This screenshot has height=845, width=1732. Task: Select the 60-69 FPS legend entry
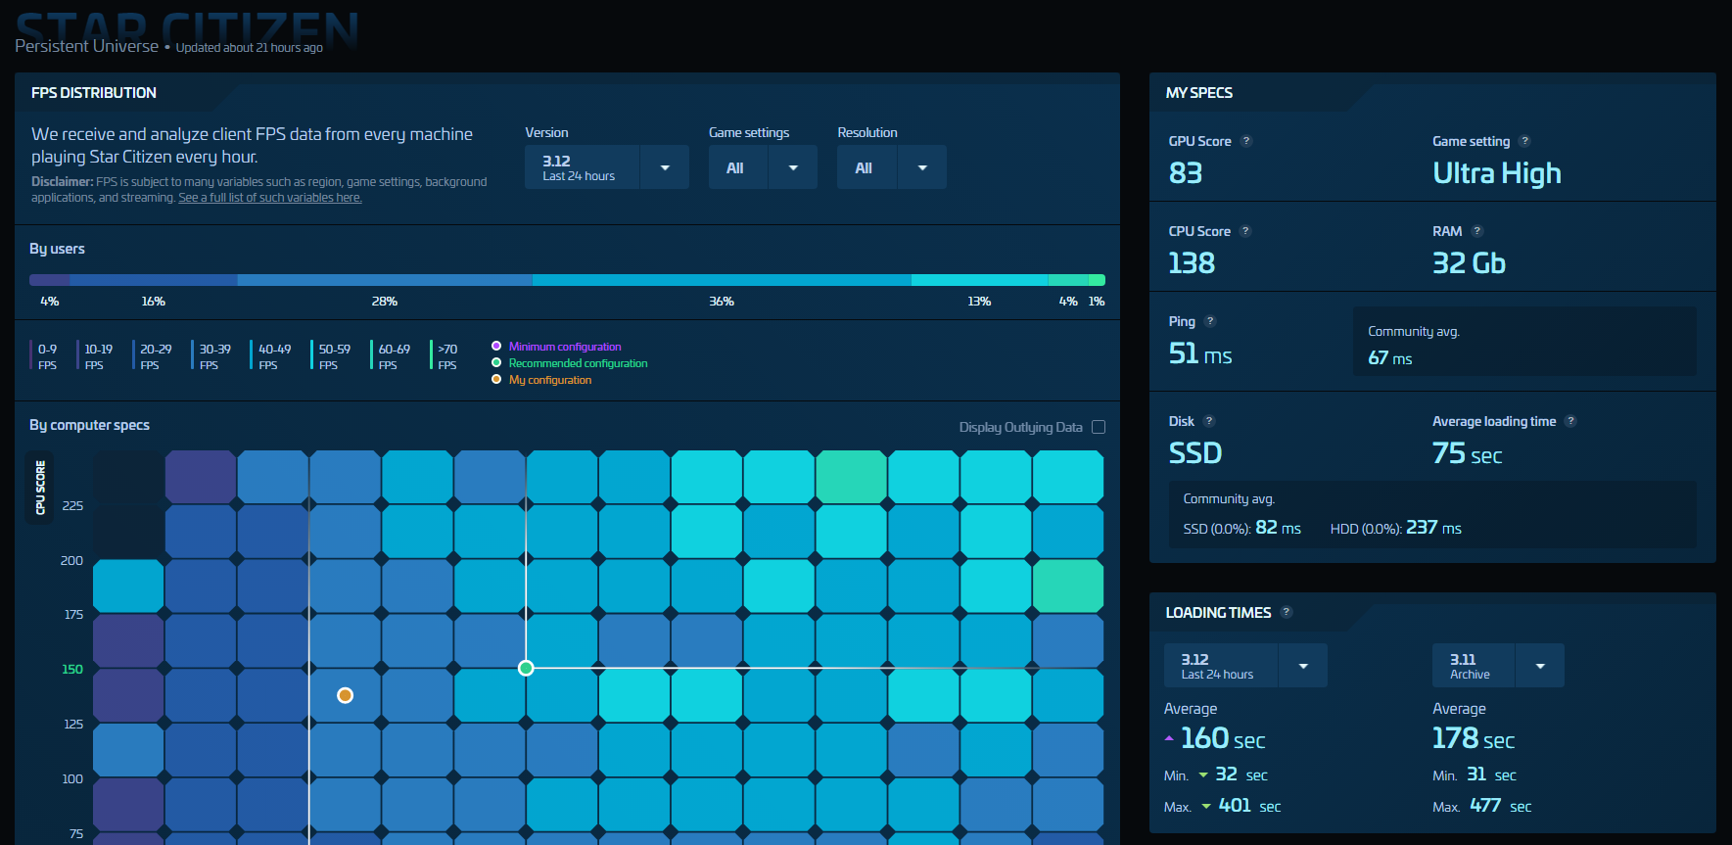pos(391,355)
